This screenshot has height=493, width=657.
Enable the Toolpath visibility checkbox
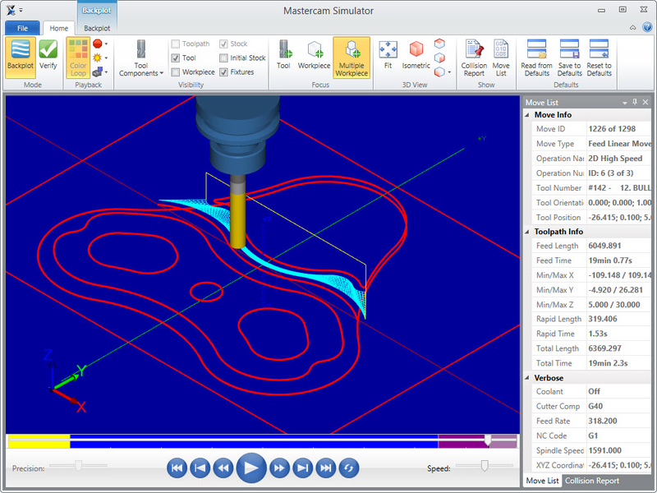click(176, 44)
